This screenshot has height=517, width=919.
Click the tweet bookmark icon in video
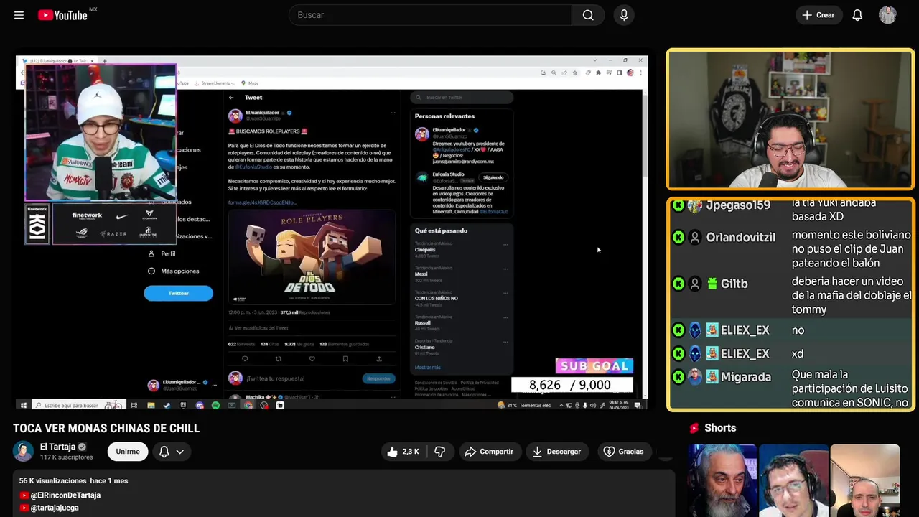tap(345, 359)
